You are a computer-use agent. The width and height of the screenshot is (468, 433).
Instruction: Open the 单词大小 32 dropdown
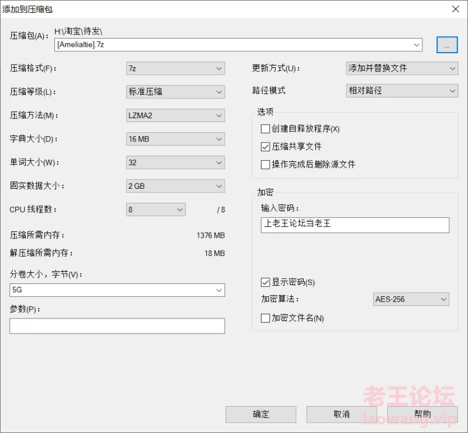tap(175, 162)
